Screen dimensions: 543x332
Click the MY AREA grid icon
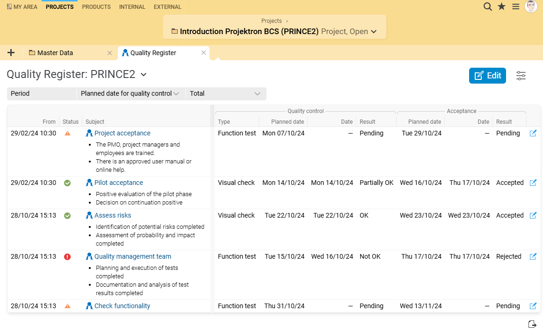pos(9,7)
